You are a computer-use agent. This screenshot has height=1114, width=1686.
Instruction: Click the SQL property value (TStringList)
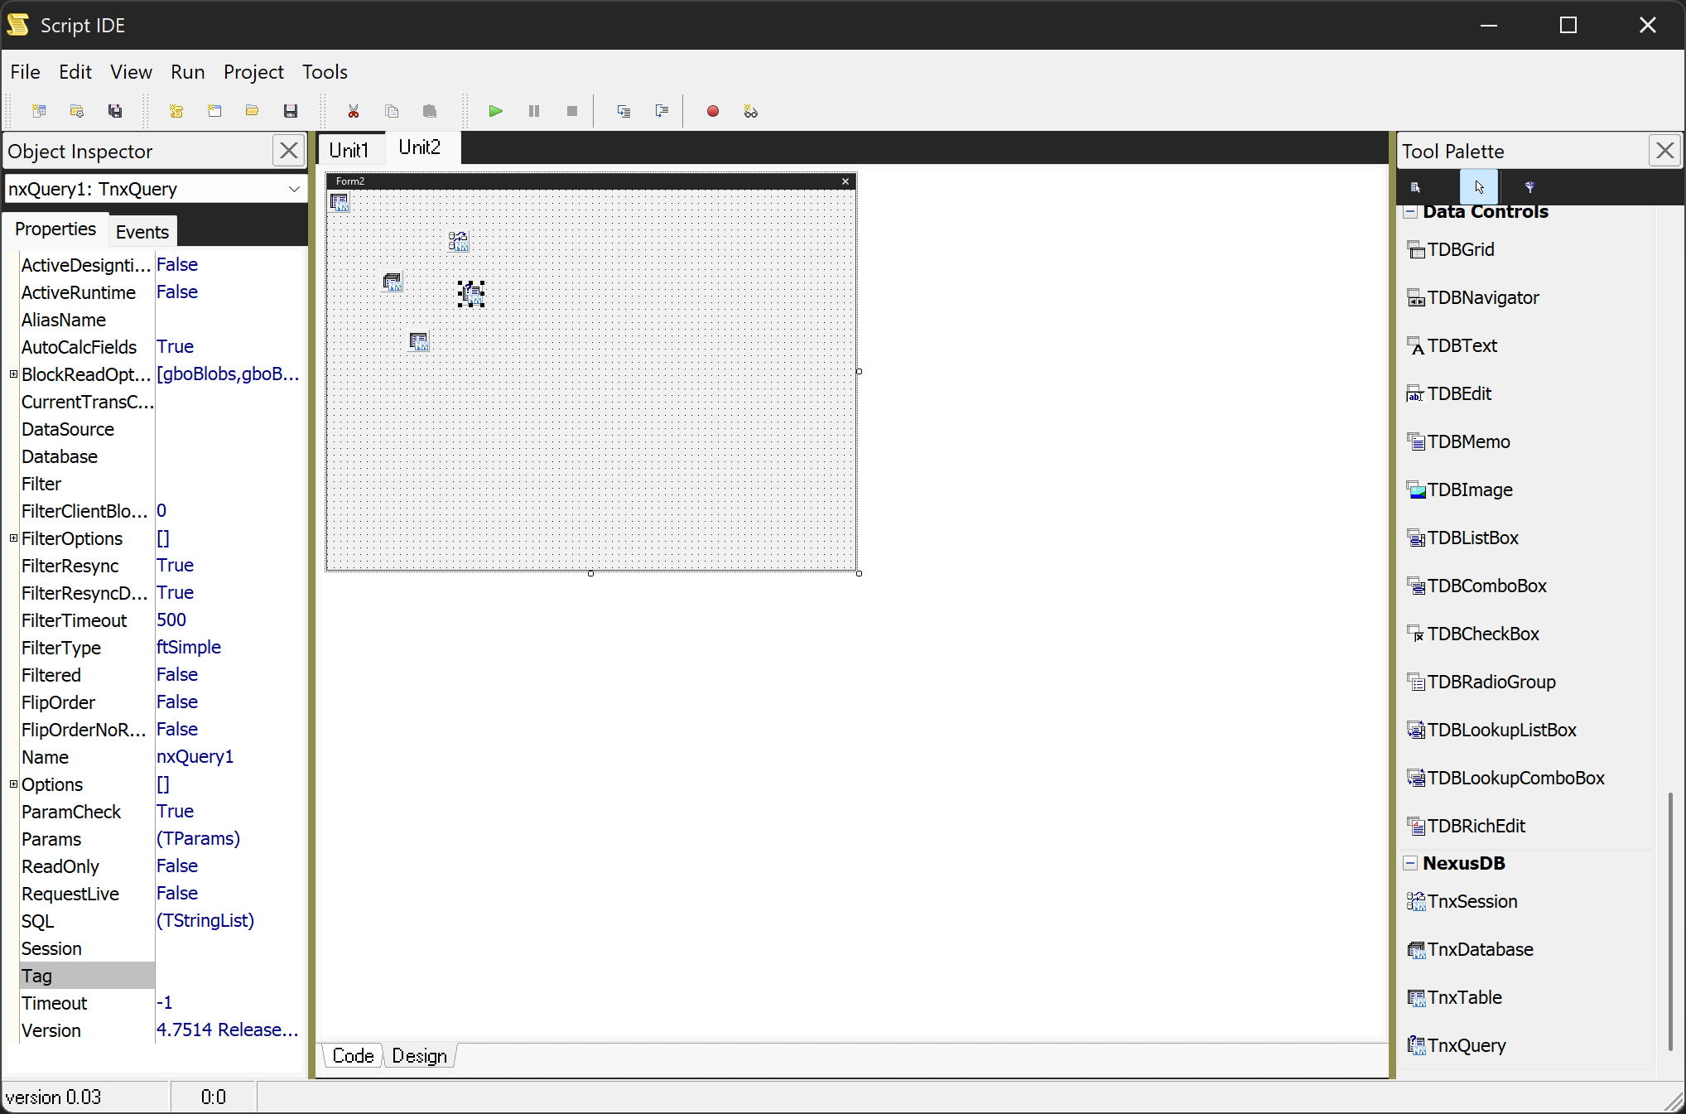tap(205, 921)
